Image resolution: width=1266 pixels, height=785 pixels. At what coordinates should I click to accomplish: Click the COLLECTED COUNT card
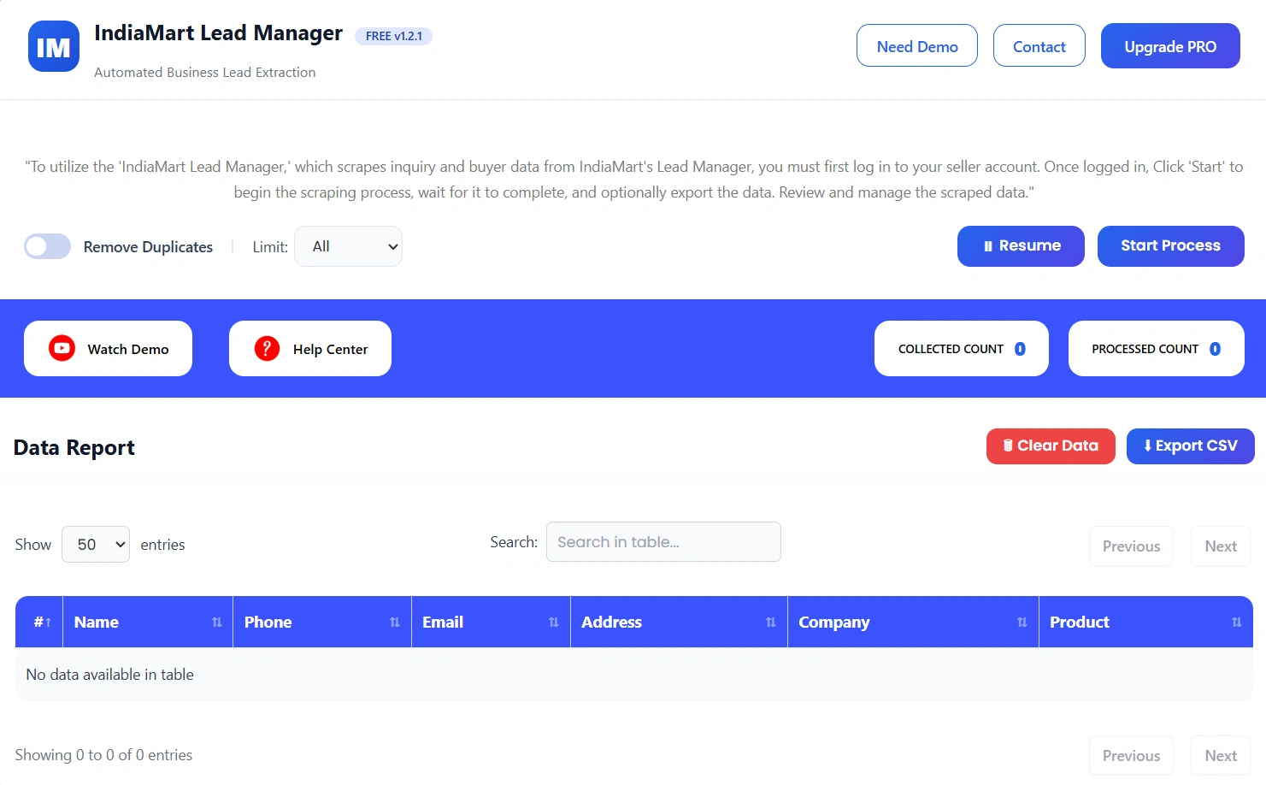coord(962,348)
